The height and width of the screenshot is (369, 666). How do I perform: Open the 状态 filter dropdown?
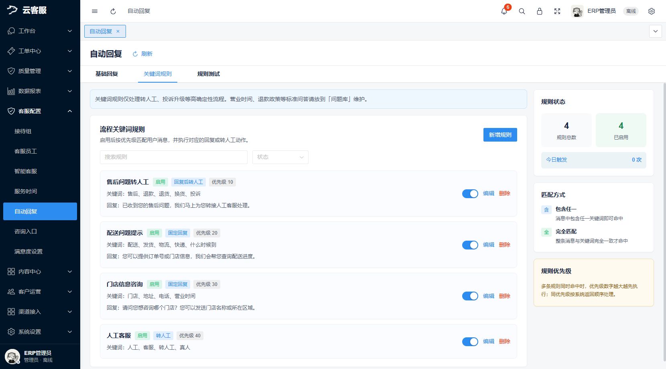(x=280, y=157)
